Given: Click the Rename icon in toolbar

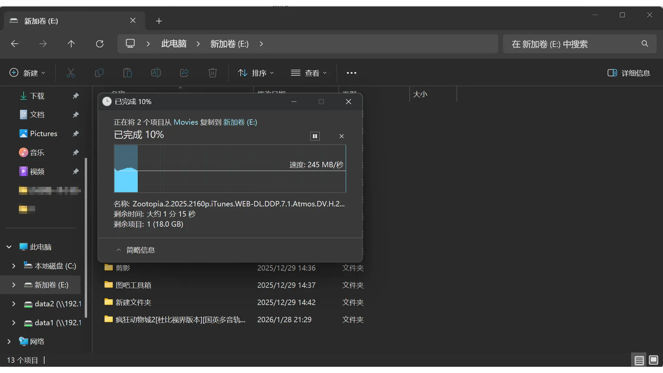Looking at the screenshot, I should [156, 73].
